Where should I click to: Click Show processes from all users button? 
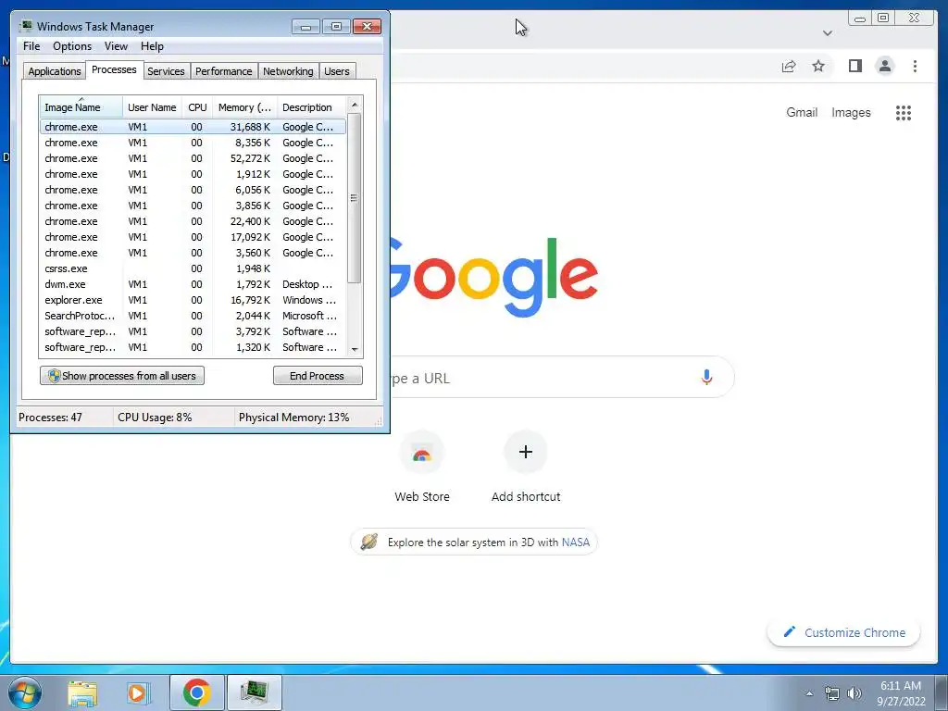coord(122,376)
